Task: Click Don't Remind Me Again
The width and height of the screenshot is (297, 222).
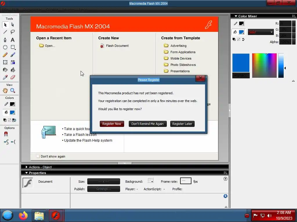Action: (x=148, y=124)
